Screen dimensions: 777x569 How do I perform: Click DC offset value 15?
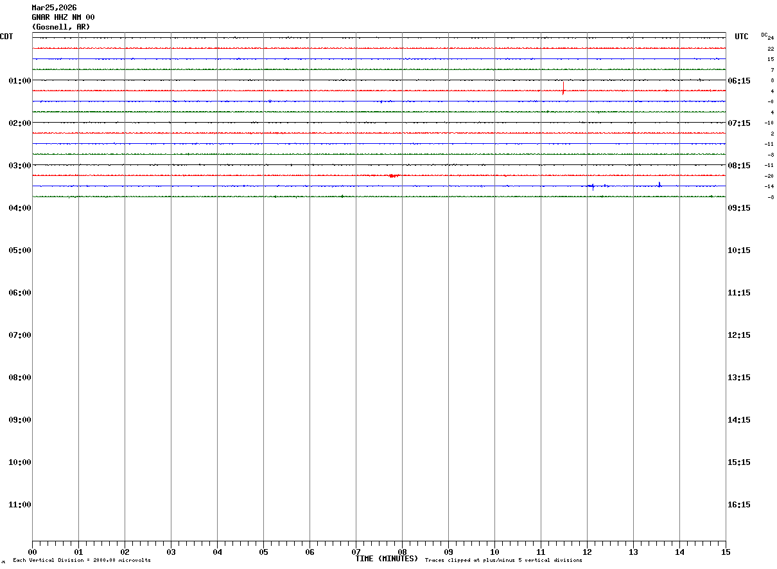click(771, 59)
